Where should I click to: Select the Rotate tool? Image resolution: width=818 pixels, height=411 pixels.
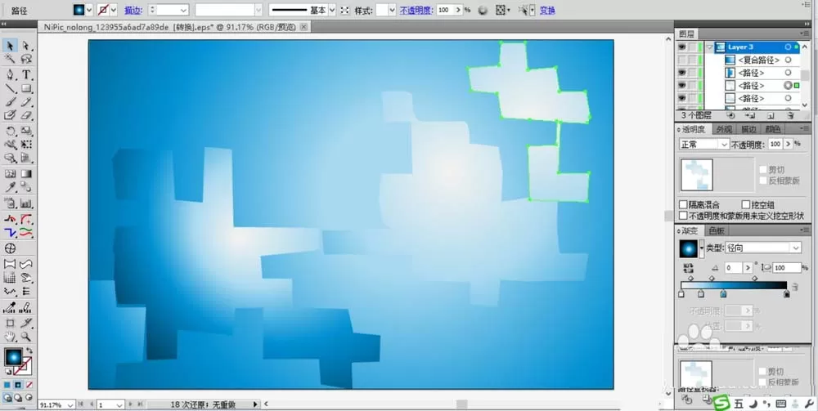(x=10, y=131)
